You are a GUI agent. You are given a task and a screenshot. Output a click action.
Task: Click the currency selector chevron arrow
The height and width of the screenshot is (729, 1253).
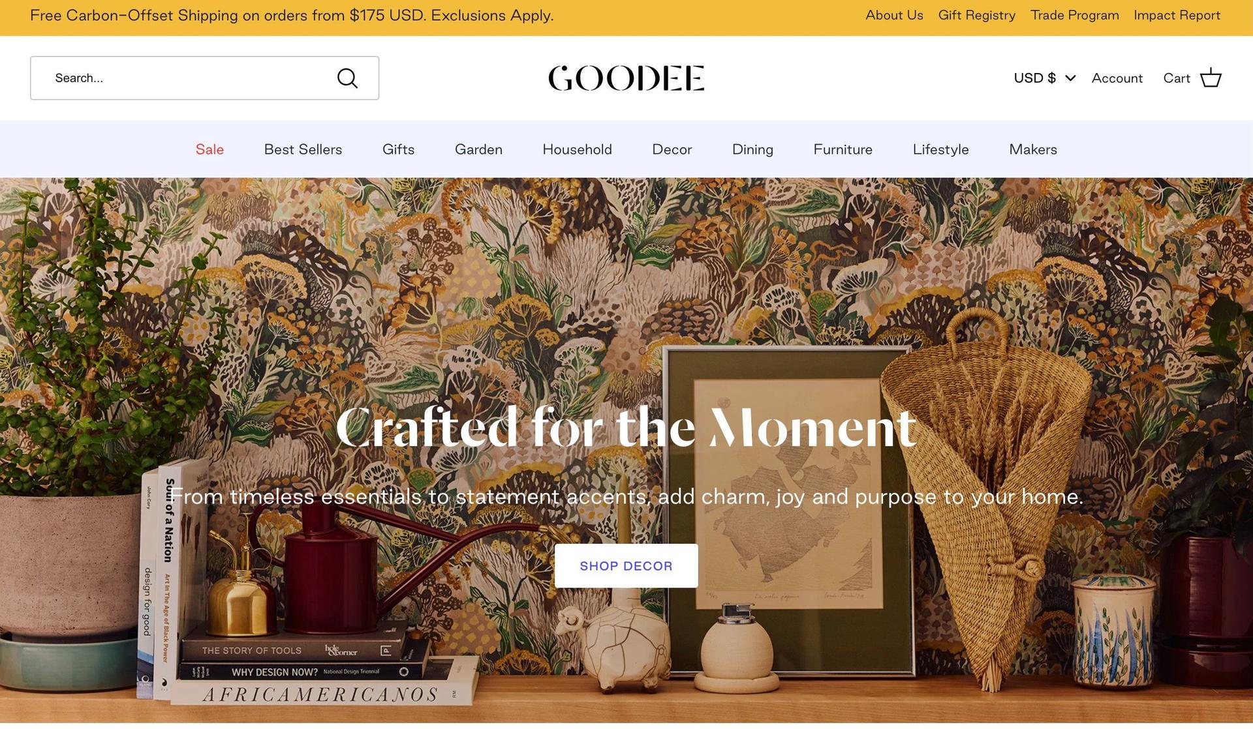(x=1070, y=78)
